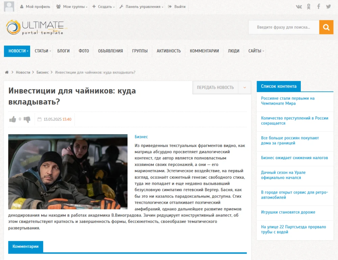Open Все больше россиян покупают дома link
The image size is (338, 260).
290,140
